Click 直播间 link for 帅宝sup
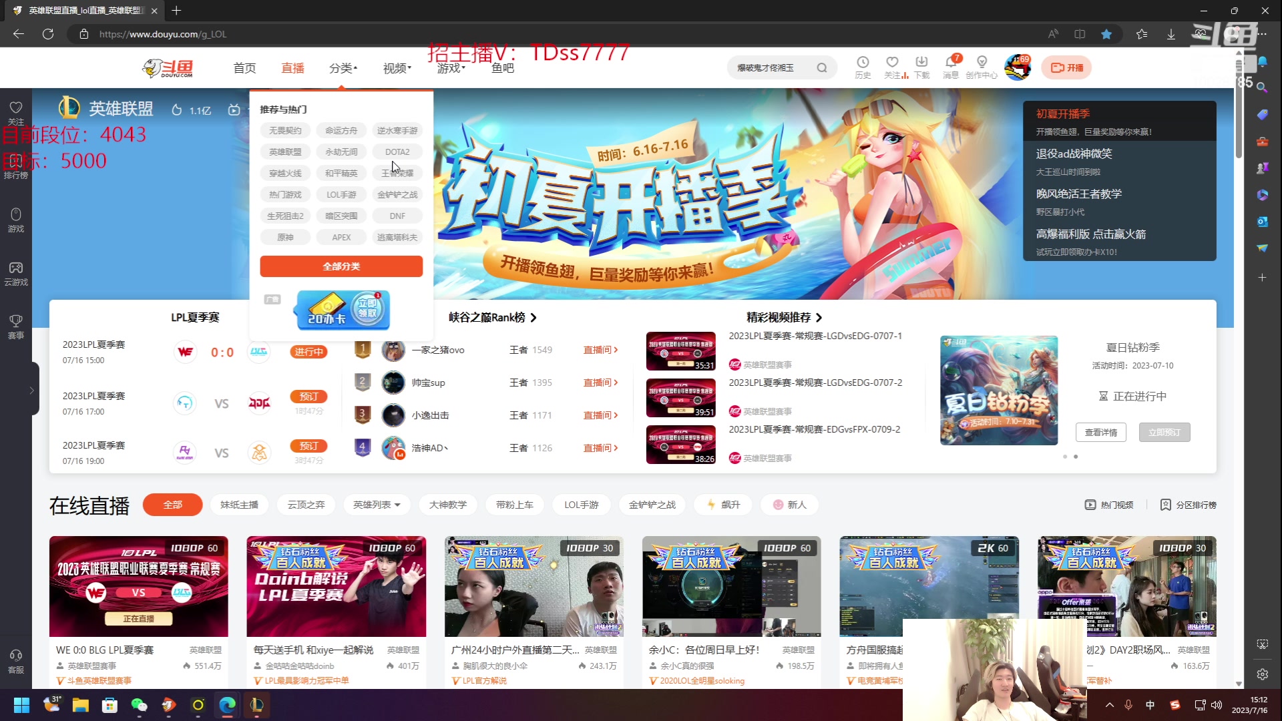This screenshot has width=1282, height=721. [x=600, y=383]
